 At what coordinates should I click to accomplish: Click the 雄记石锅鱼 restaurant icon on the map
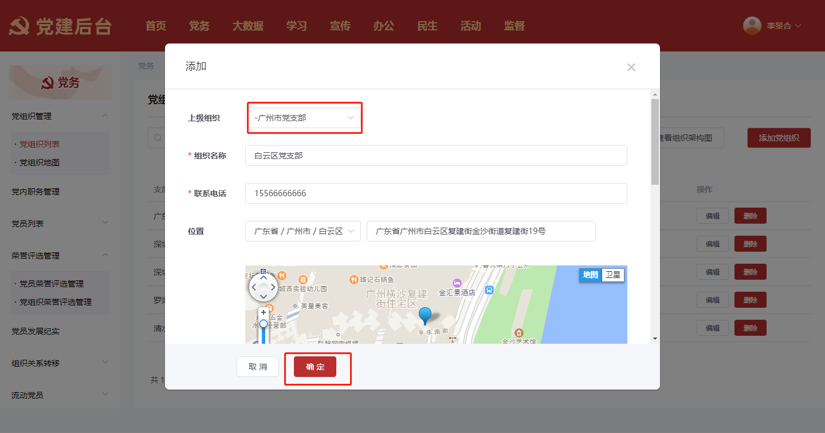[x=353, y=280]
